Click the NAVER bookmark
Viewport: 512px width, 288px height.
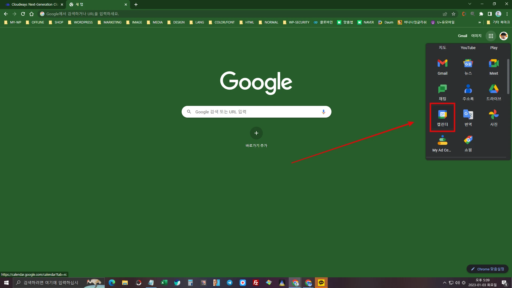pos(366,22)
